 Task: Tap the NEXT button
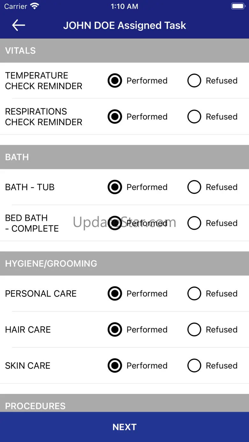coord(124,427)
